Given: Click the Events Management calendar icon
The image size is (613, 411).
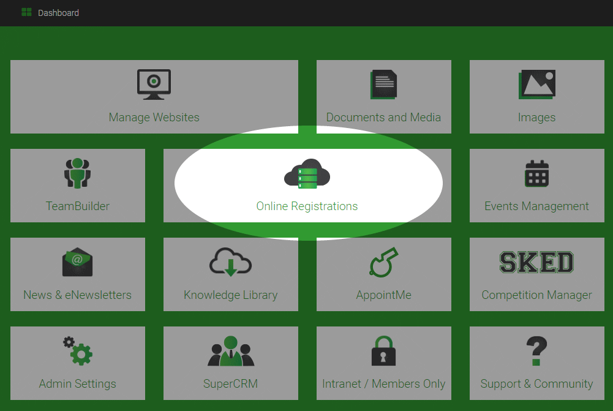Looking at the screenshot, I should point(537,173).
